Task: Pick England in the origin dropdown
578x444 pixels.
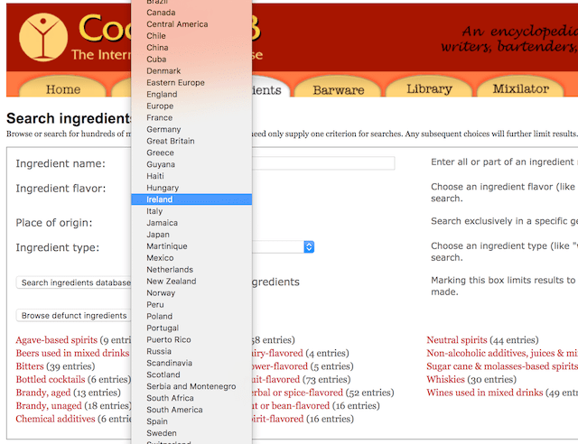Action: coord(191,95)
